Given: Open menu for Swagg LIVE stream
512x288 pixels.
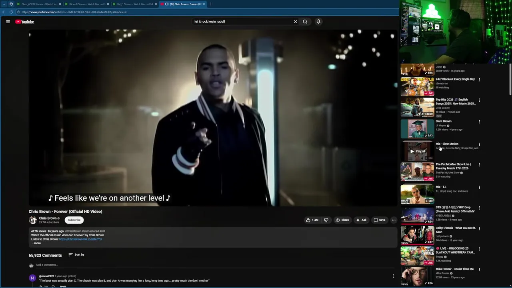Looking at the screenshot, I should coord(479,249).
